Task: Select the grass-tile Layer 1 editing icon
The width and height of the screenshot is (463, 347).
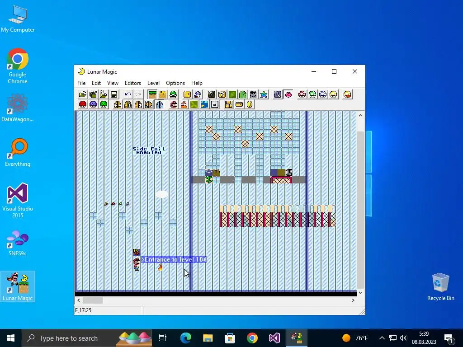Action: (153, 94)
